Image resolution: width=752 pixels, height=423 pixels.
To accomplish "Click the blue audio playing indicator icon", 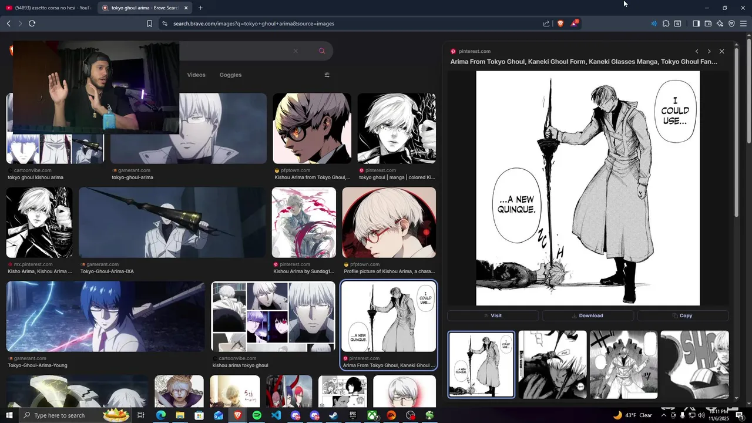I will click(x=653, y=23).
